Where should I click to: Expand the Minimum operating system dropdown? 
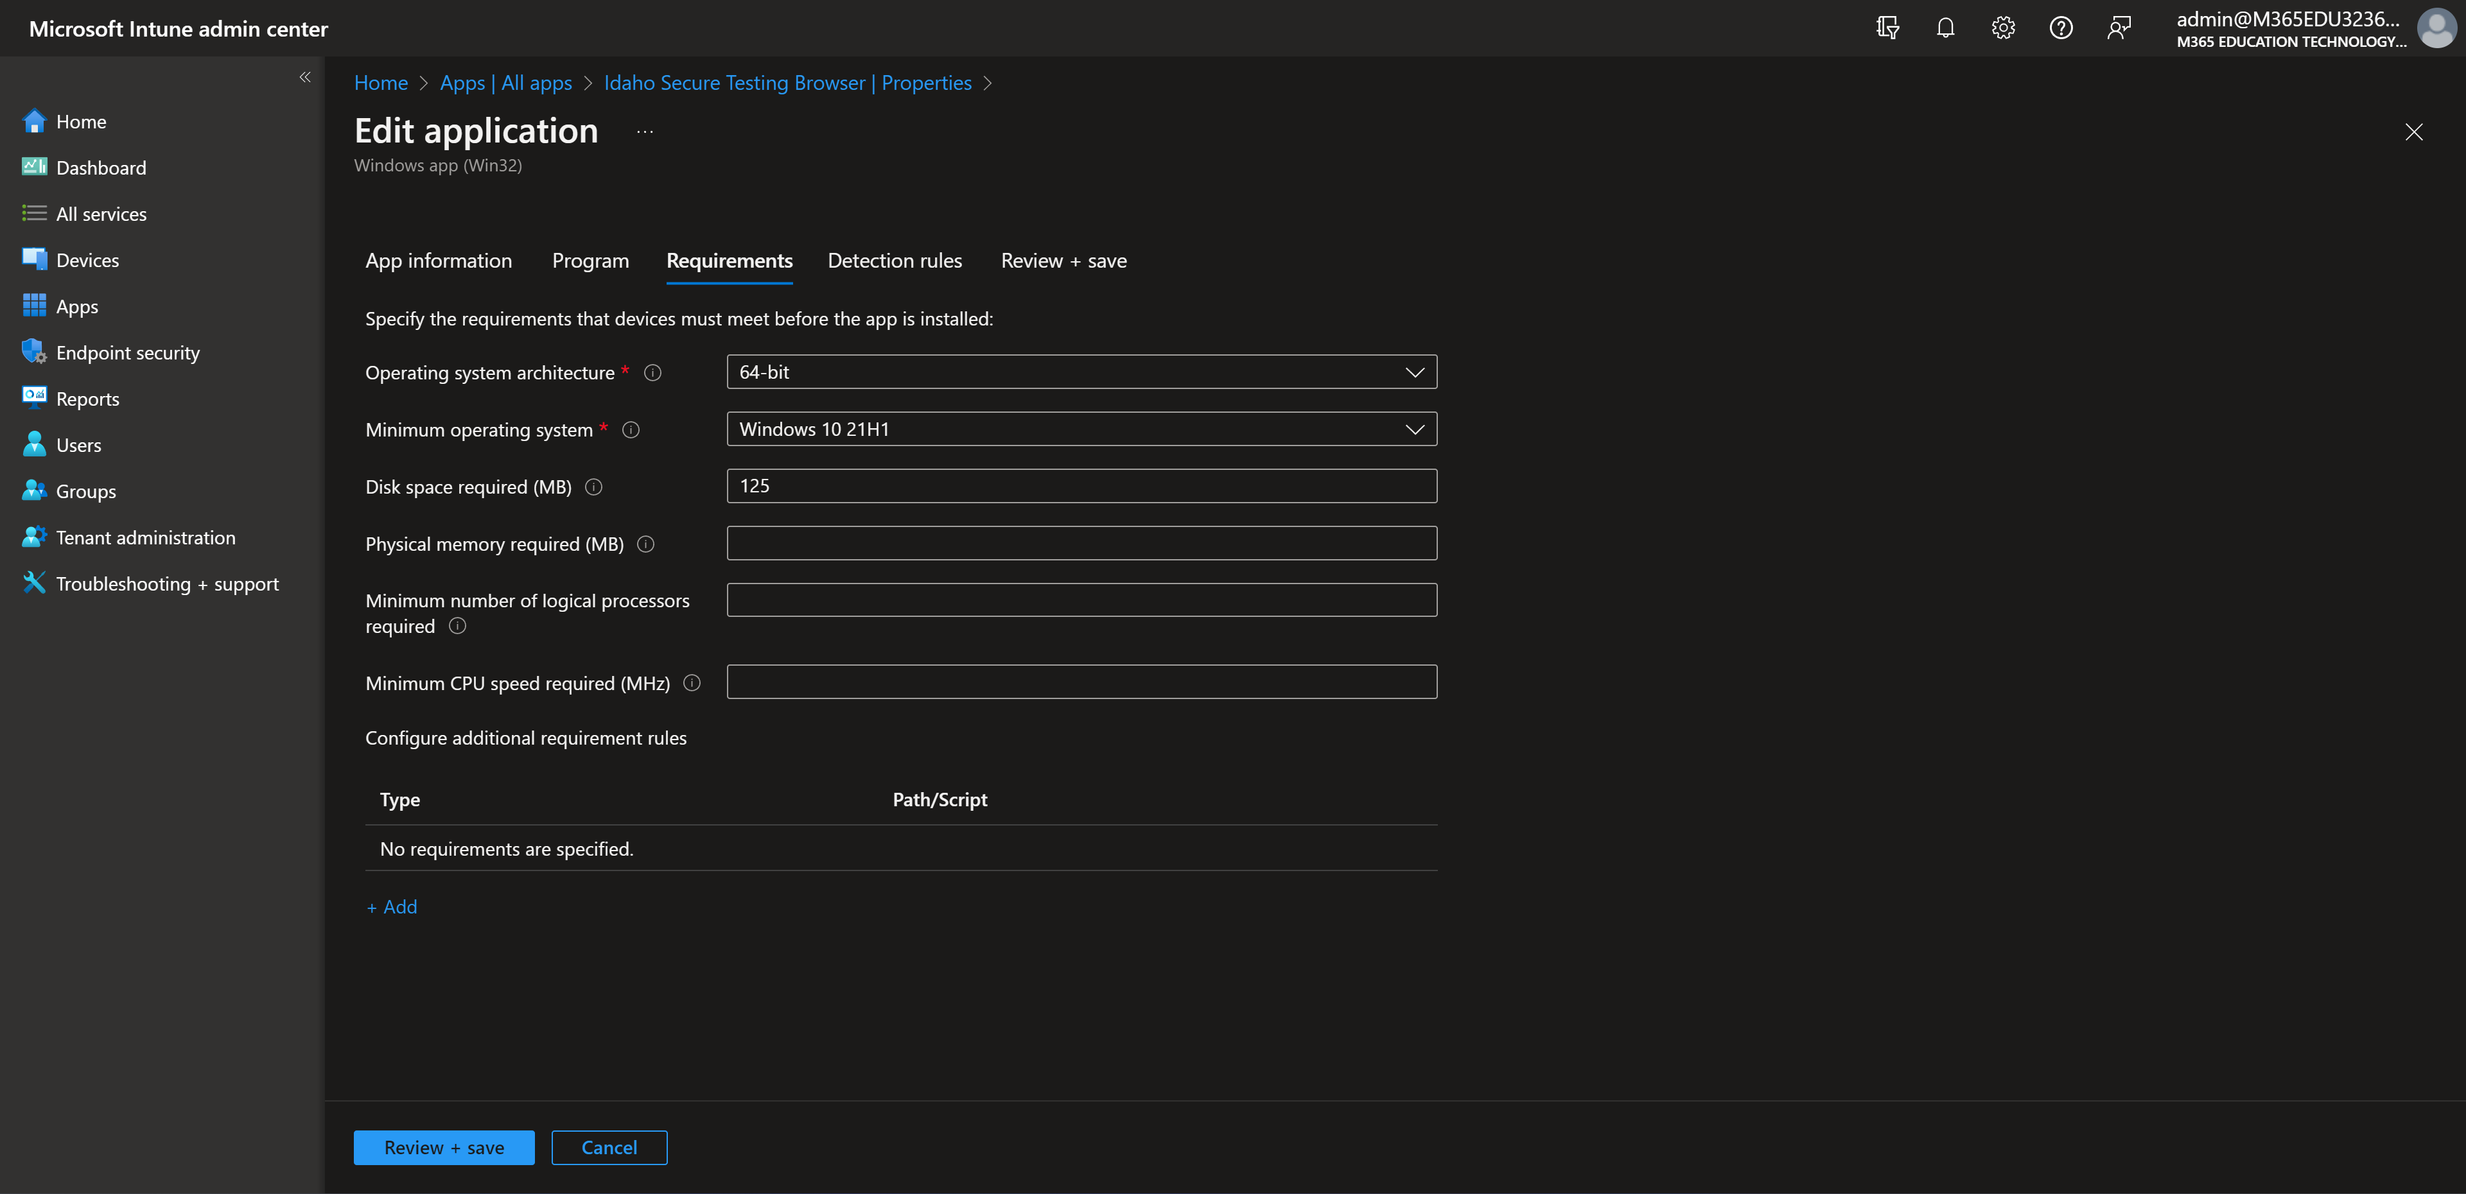[x=1081, y=429]
